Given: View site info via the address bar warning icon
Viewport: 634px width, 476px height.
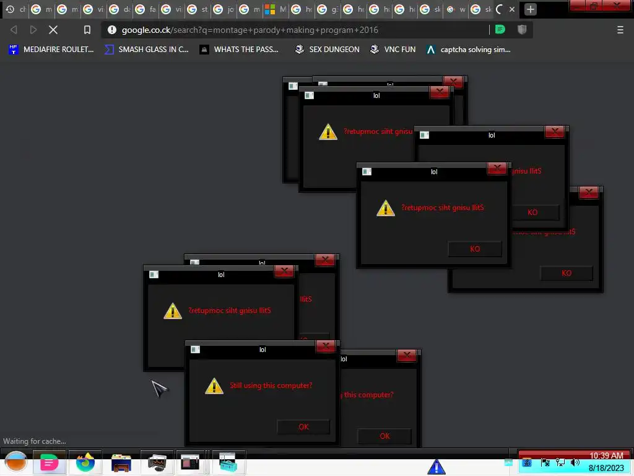Looking at the screenshot, I should pyautogui.click(x=112, y=30).
